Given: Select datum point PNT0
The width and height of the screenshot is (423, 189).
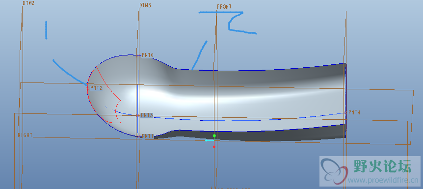Looking at the screenshot, I should (x=148, y=55).
